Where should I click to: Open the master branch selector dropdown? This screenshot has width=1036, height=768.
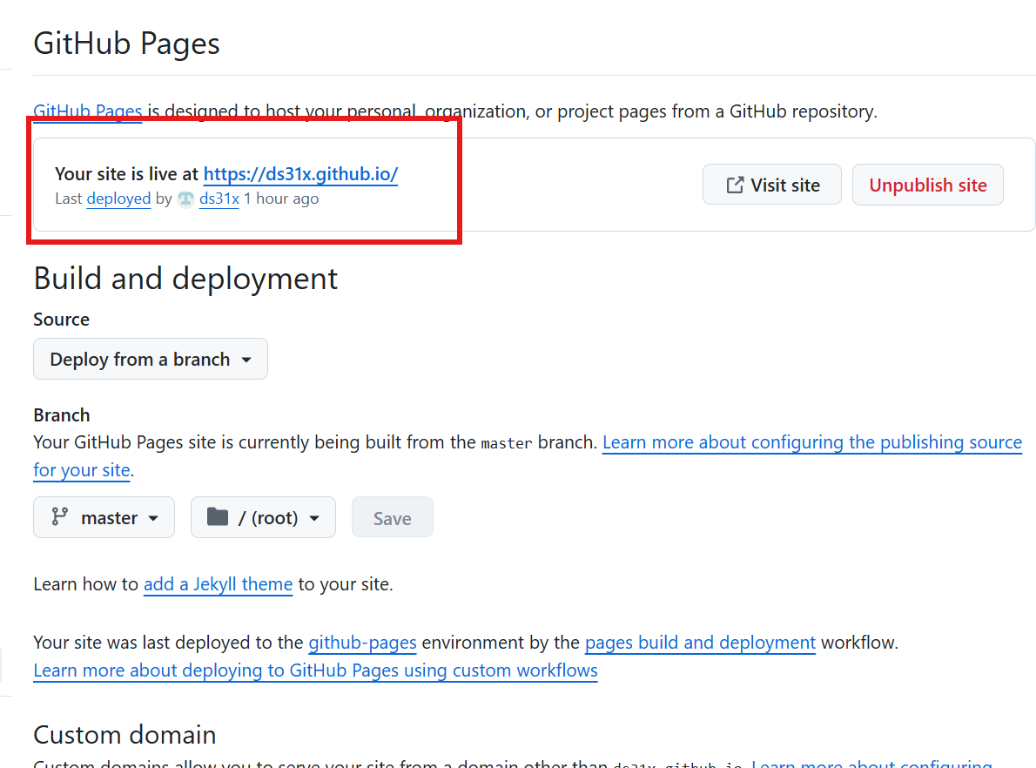click(104, 517)
